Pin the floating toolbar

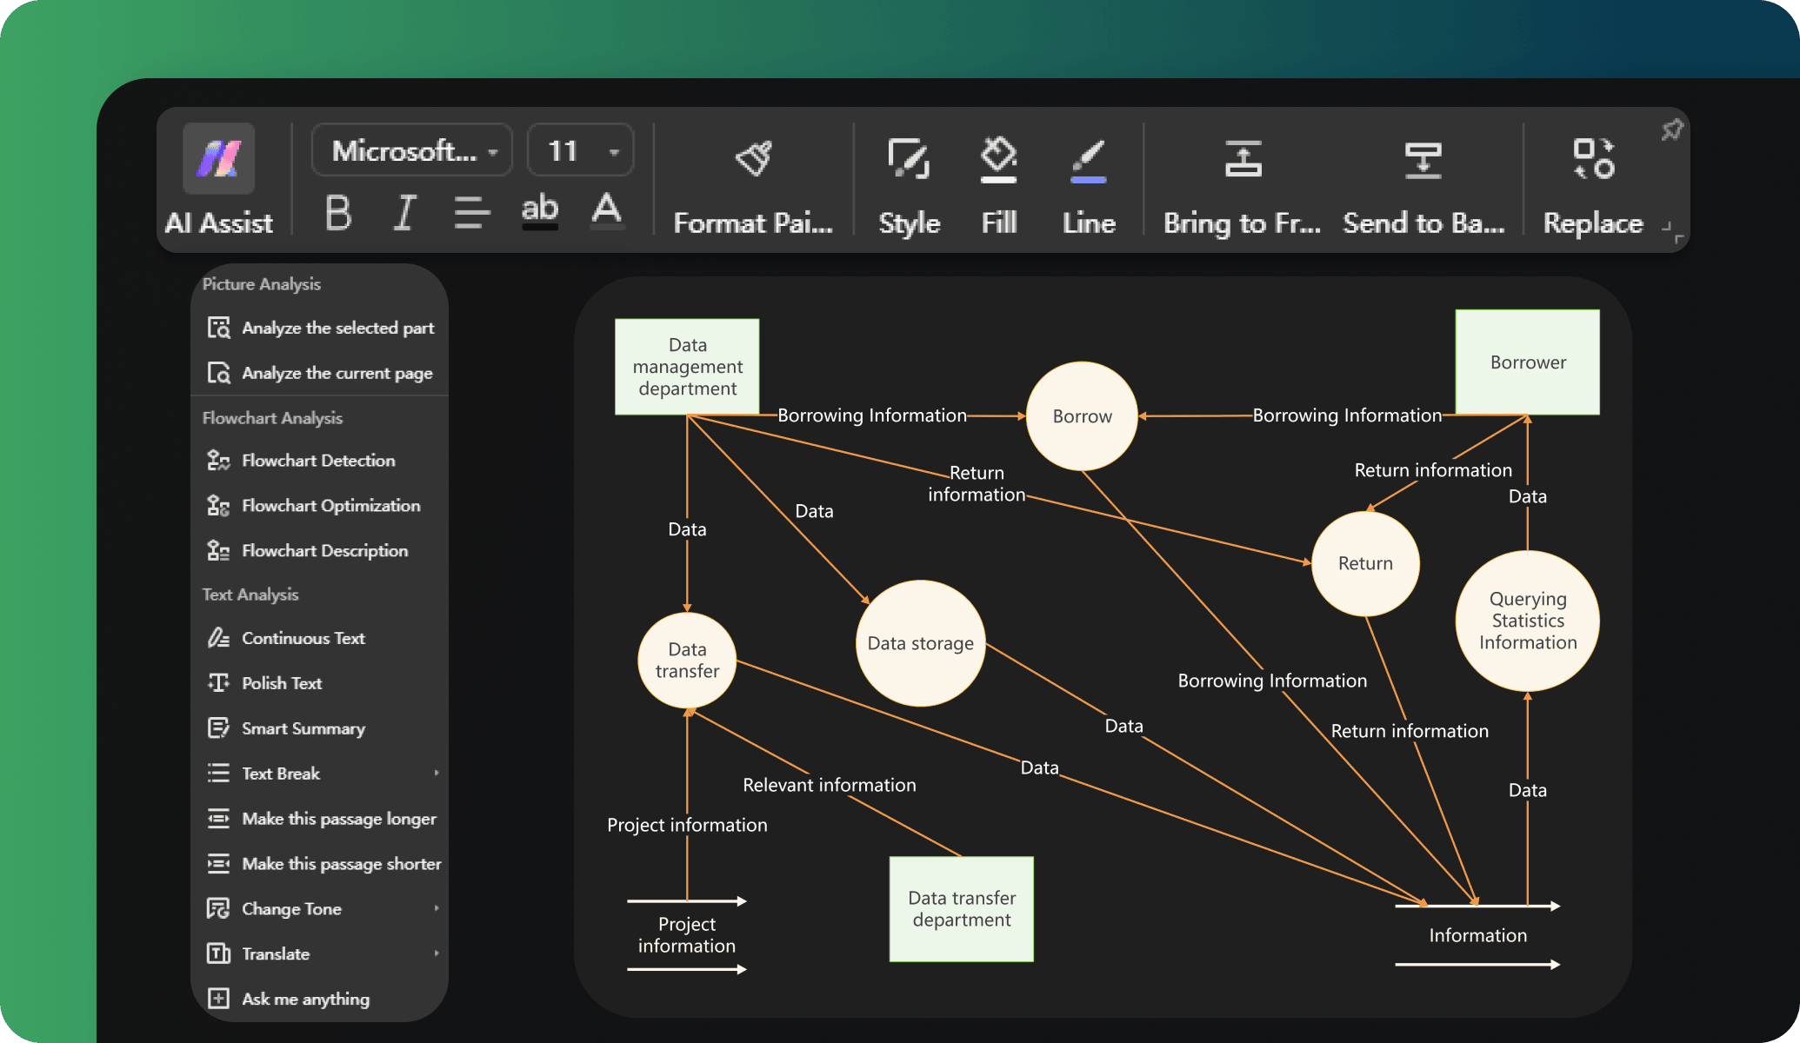click(1671, 130)
